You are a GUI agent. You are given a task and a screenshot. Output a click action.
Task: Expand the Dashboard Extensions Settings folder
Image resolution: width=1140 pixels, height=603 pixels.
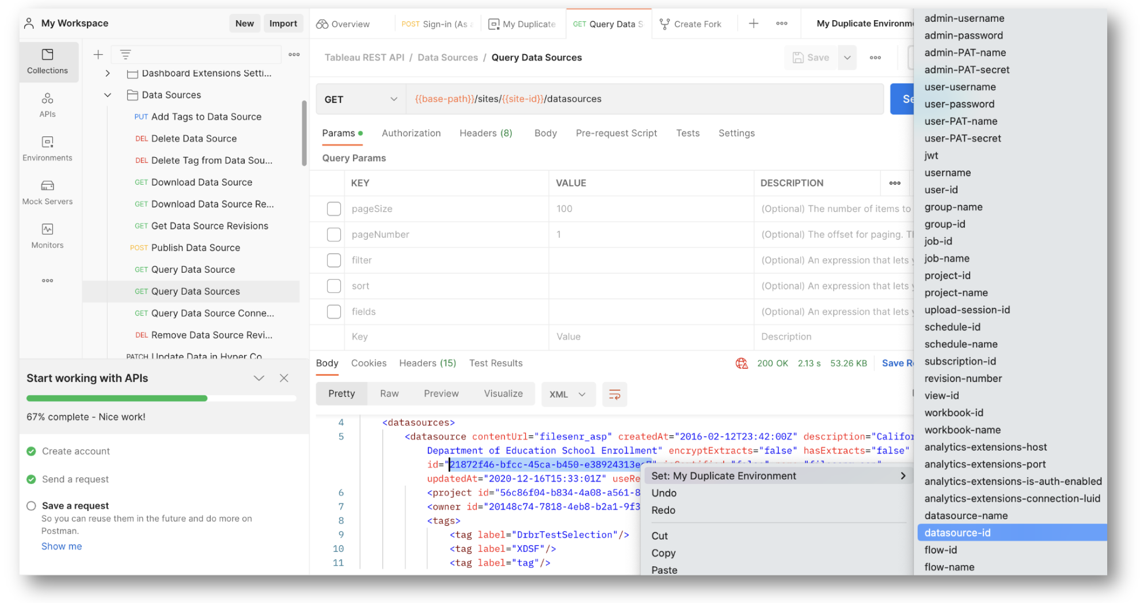tap(108, 74)
